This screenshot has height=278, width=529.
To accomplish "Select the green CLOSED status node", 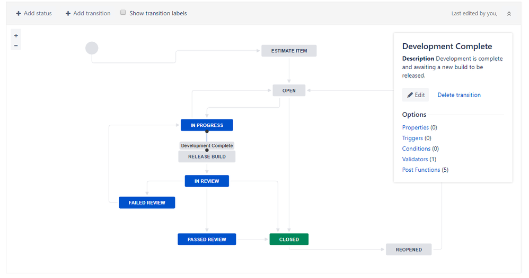I will tap(289, 239).
